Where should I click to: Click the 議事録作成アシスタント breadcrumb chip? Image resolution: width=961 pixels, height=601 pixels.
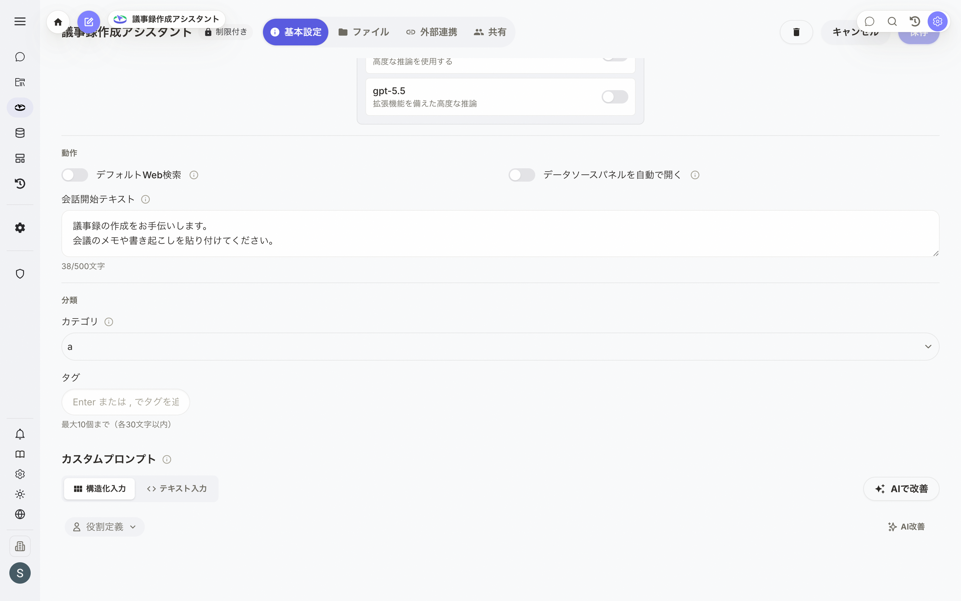pos(167,19)
